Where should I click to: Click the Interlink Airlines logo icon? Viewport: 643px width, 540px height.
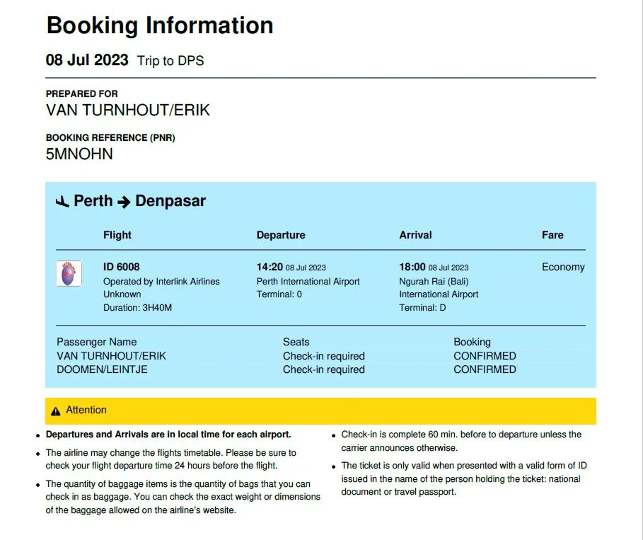coord(69,274)
